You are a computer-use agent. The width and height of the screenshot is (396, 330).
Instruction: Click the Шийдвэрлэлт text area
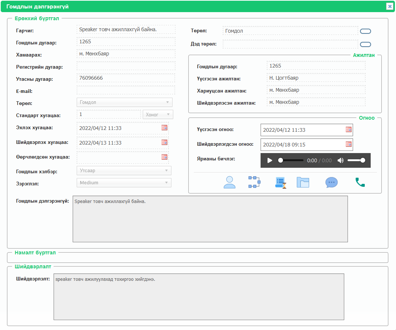click(199, 297)
